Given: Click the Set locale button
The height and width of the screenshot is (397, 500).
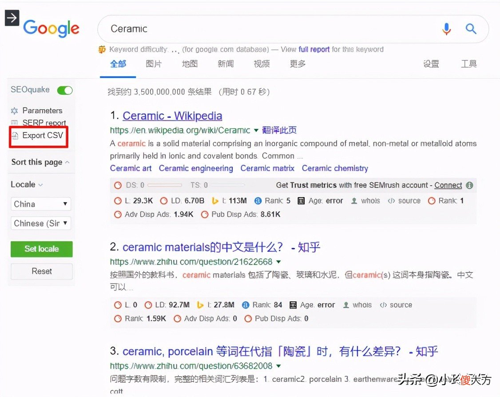Looking at the screenshot, I should [41, 249].
